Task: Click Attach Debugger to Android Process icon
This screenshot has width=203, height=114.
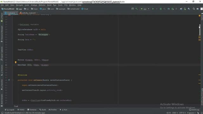Action: tap(173, 9)
